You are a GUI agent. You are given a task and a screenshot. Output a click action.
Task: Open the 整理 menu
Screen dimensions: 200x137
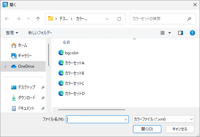[x=12, y=33]
